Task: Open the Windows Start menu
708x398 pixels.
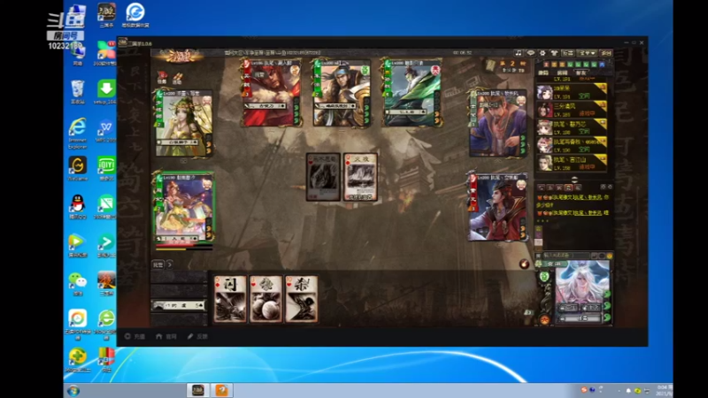Action: point(73,391)
